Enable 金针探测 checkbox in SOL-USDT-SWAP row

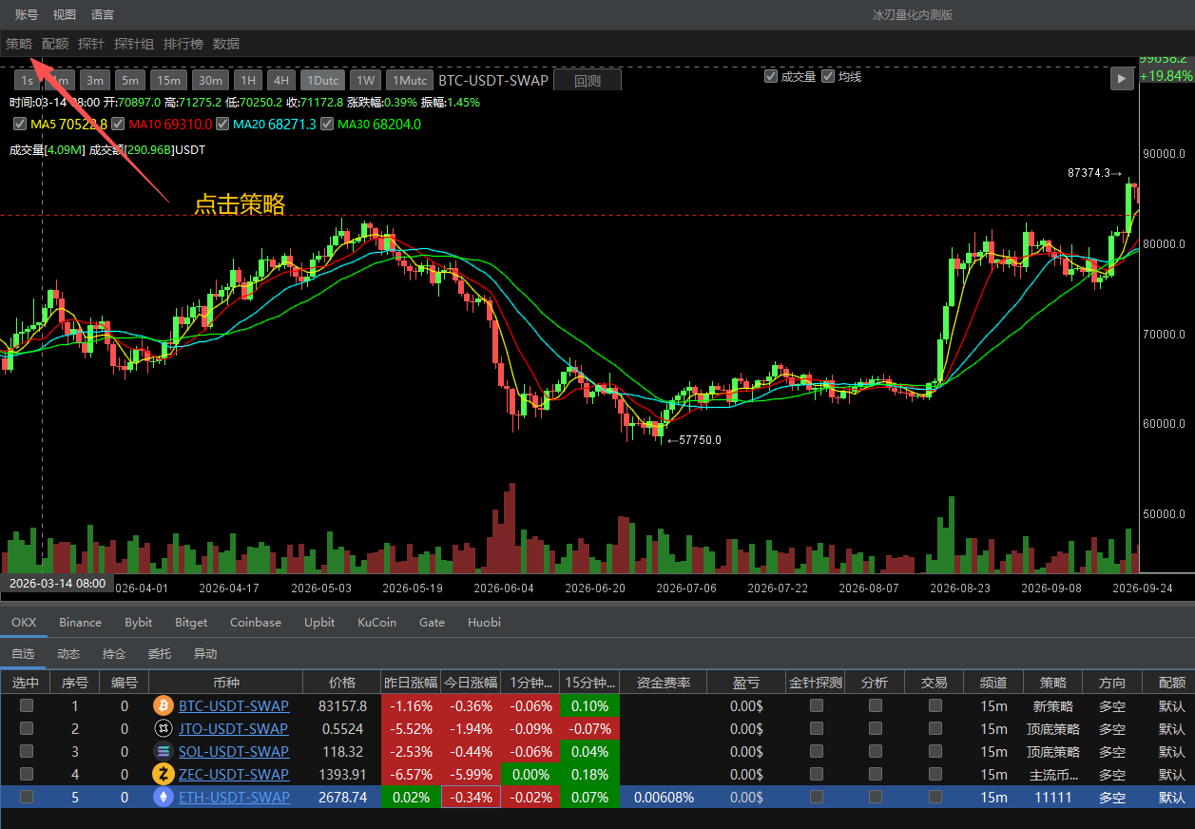pyautogui.click(x=816, y=751)
